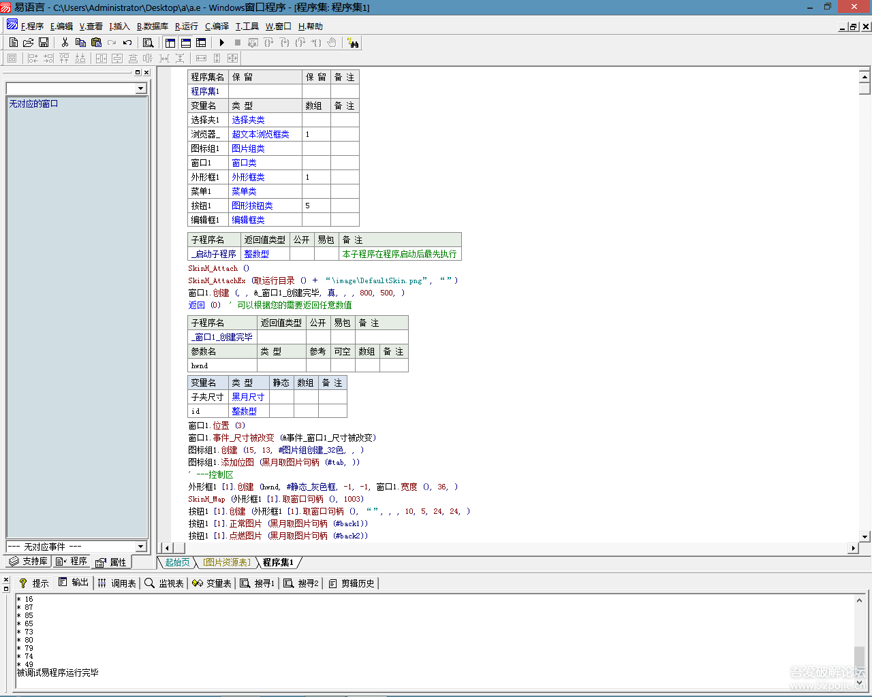Open the 搜寻1 tab

tap(258, 583)
